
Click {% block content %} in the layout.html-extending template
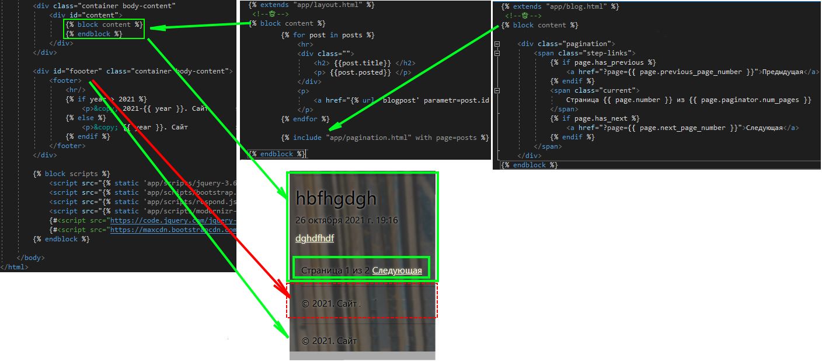click(x=287, y=23)
